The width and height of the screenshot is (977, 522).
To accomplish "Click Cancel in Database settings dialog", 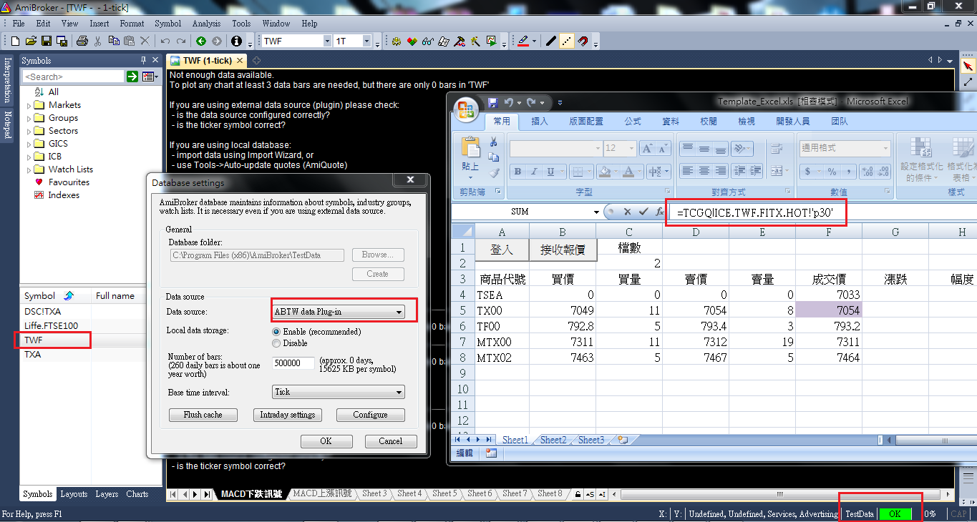I will click(x=390, y=441).
